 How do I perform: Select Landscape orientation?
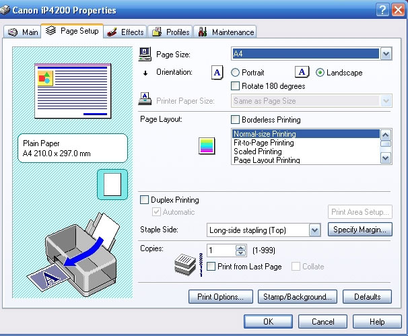[x=320, y=73]
